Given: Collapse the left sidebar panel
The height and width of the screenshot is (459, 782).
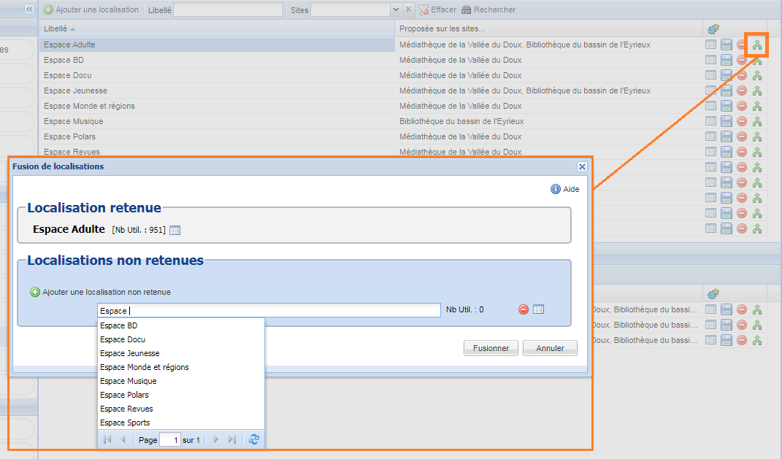Looking at the screenshot, I should [x=29, y=9].
